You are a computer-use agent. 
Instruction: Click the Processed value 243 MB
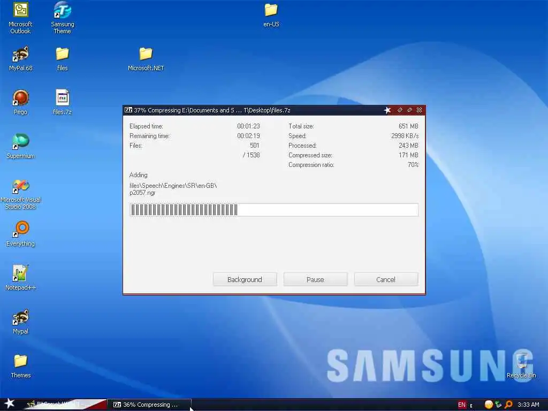[408, 146]
